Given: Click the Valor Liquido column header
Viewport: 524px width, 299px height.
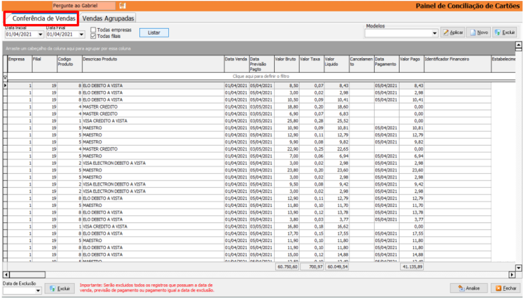Looking at the screenshot, I should (x=337, y=64).
